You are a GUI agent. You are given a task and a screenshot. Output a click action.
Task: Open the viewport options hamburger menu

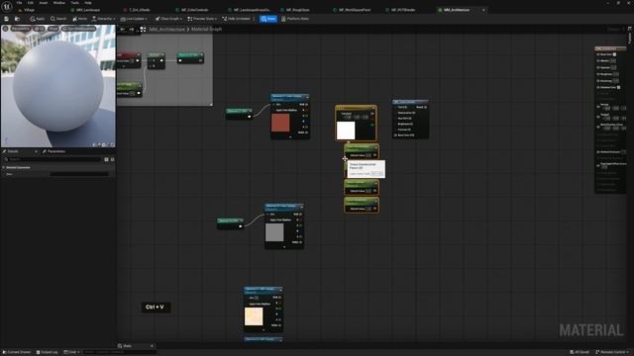pos(5,29)
